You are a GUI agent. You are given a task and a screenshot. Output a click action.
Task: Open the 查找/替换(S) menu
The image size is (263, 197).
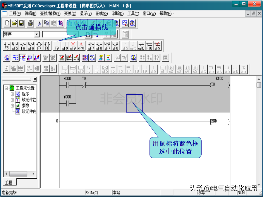[50, 14]
